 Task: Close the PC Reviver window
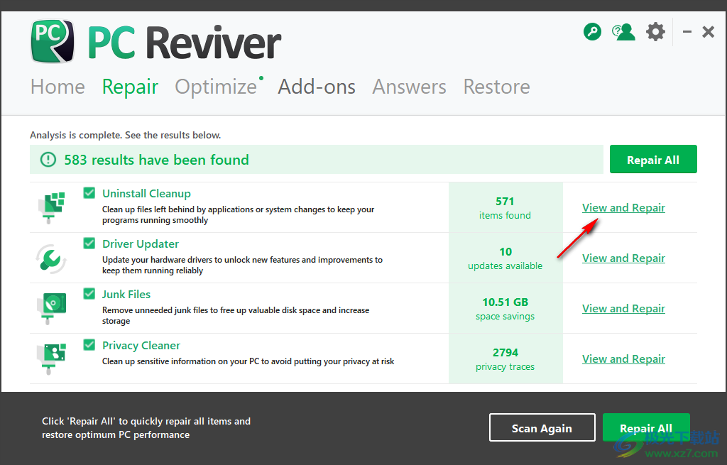point(708,32)
